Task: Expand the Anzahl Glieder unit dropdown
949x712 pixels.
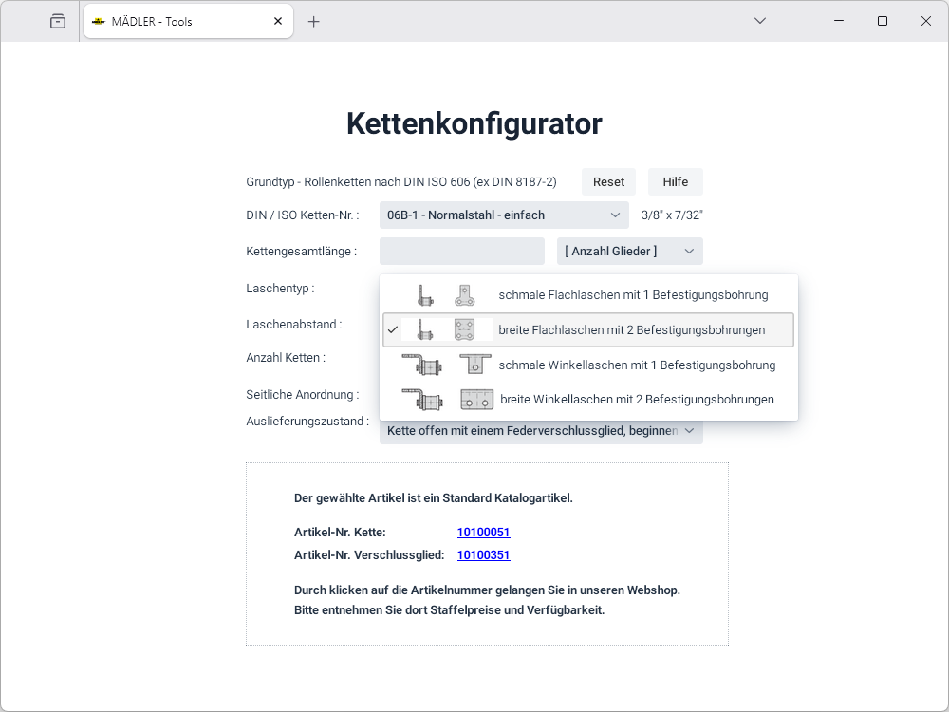Action: point(629,252)
